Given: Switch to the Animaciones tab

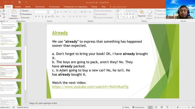Looking at the screenshot, I should pyautogui.click(x=54, y=7).
